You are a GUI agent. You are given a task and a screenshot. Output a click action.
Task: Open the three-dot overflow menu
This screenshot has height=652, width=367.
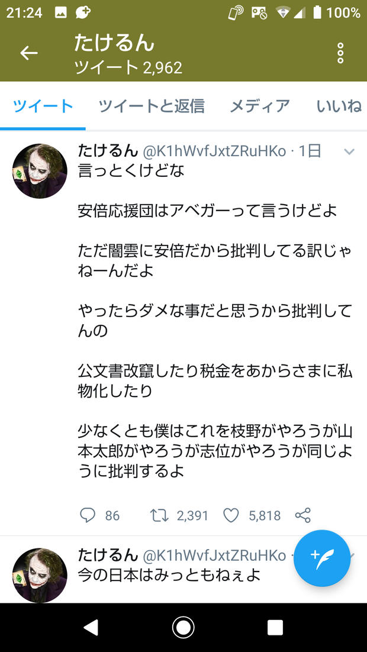(340, 53)
